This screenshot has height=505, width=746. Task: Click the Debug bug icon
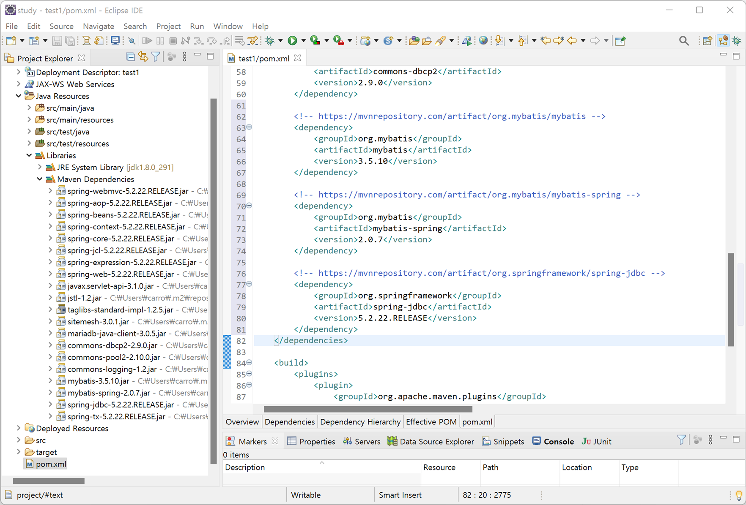click(x=270, y=41)
